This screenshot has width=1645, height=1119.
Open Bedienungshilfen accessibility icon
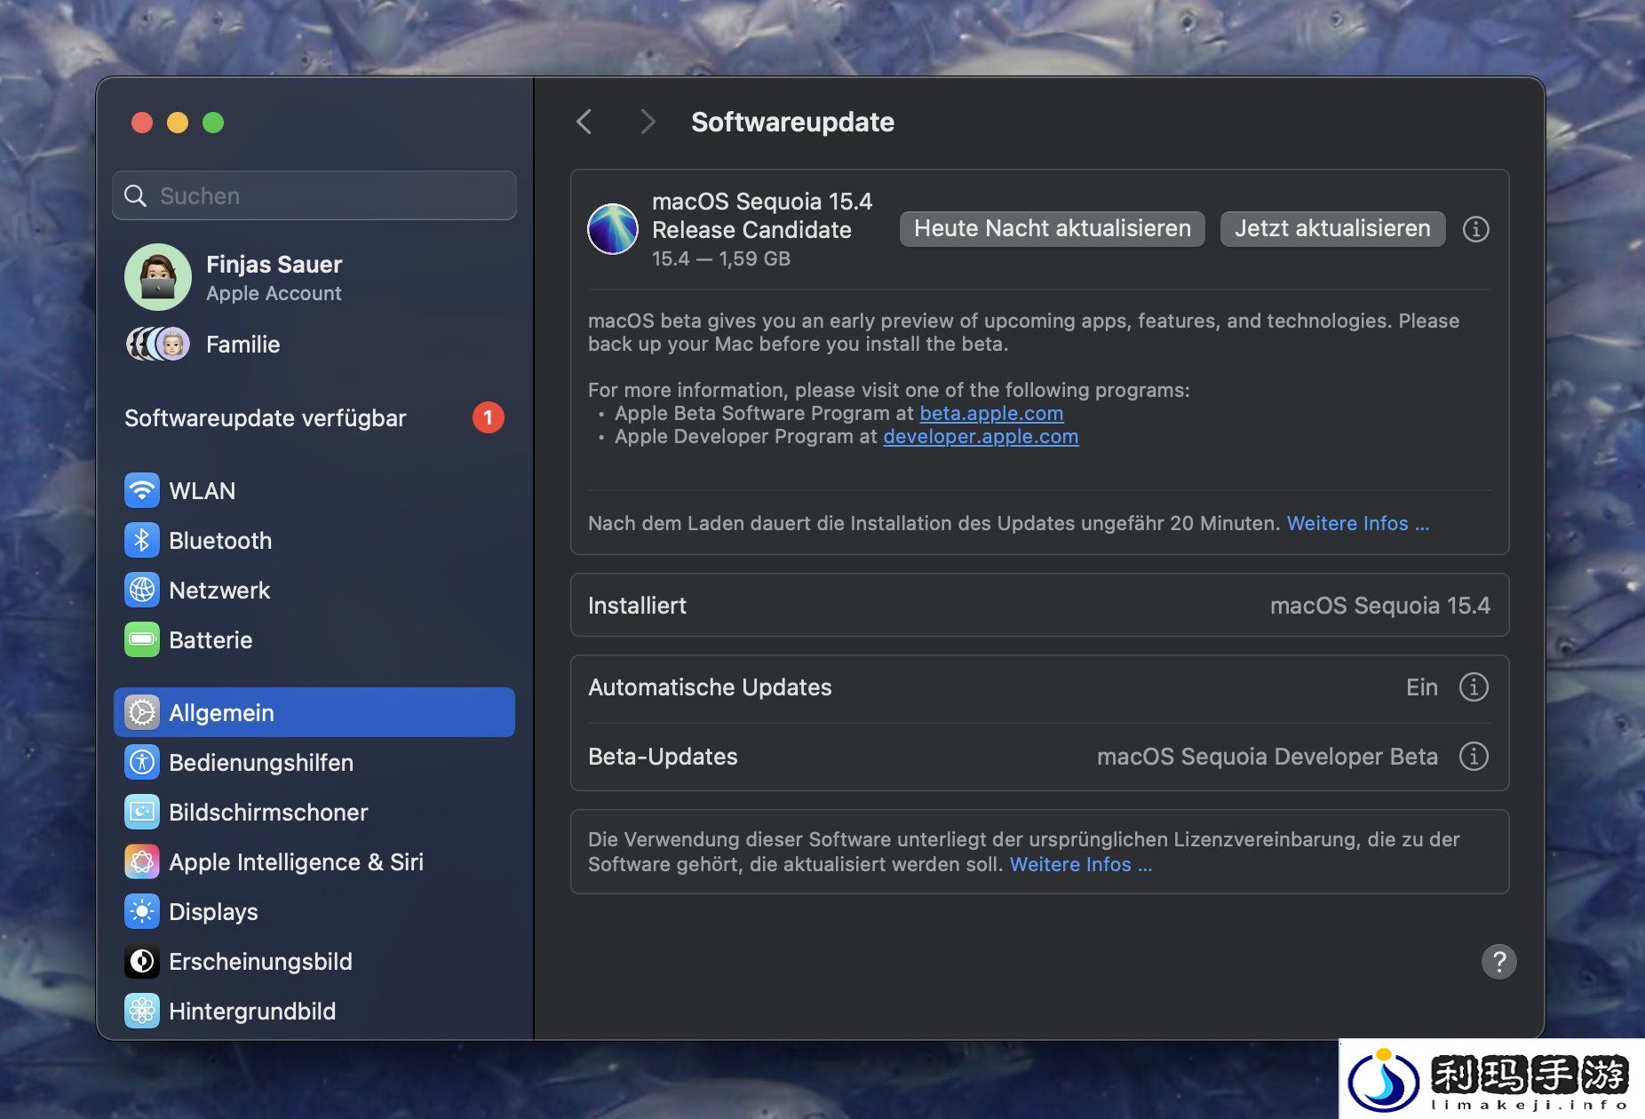(x=142, y=762)
